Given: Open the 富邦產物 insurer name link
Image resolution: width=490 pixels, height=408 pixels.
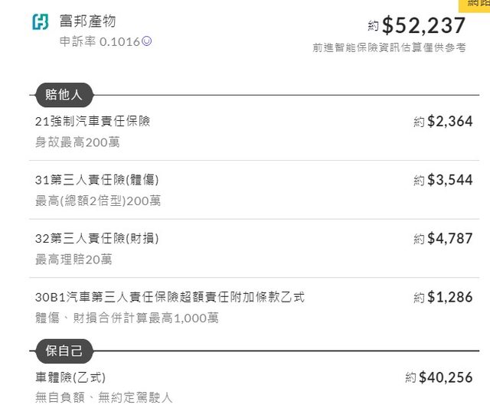Looking at the screenshot, I should coord(87,21).
